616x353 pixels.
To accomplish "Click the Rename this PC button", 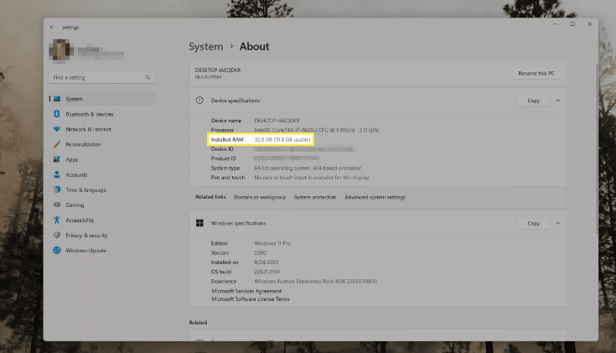I will point(536,73).
